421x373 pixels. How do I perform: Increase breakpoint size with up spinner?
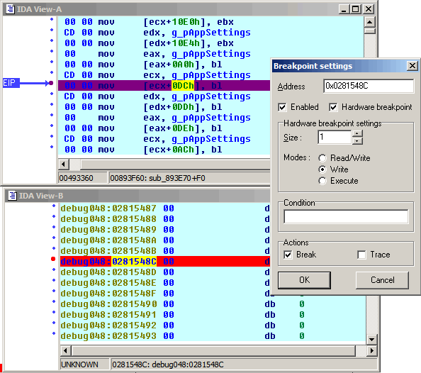[357, 133]
